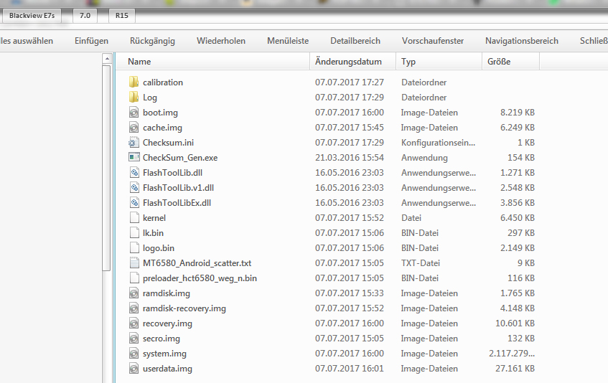
Task: Select the secro.img disc icon
Action: tap(134, 339)
